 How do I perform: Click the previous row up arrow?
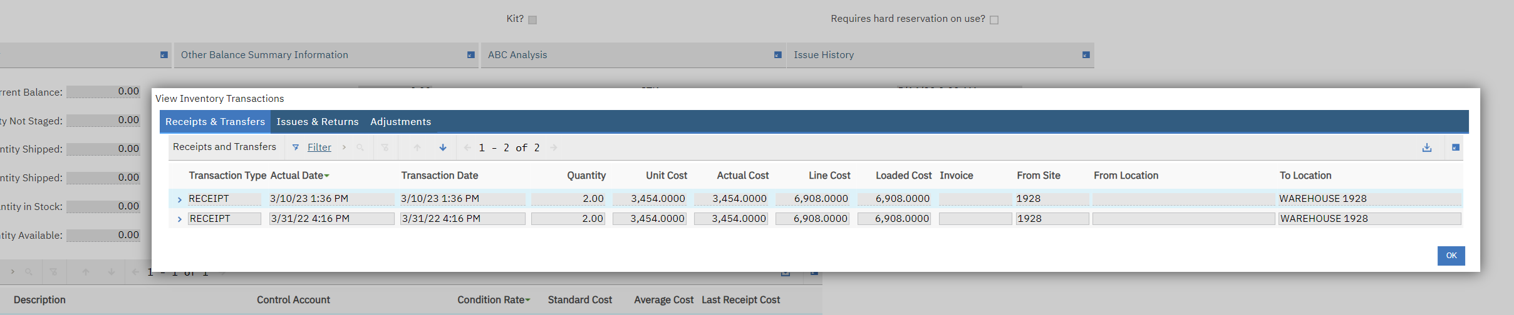click(417, 147)
